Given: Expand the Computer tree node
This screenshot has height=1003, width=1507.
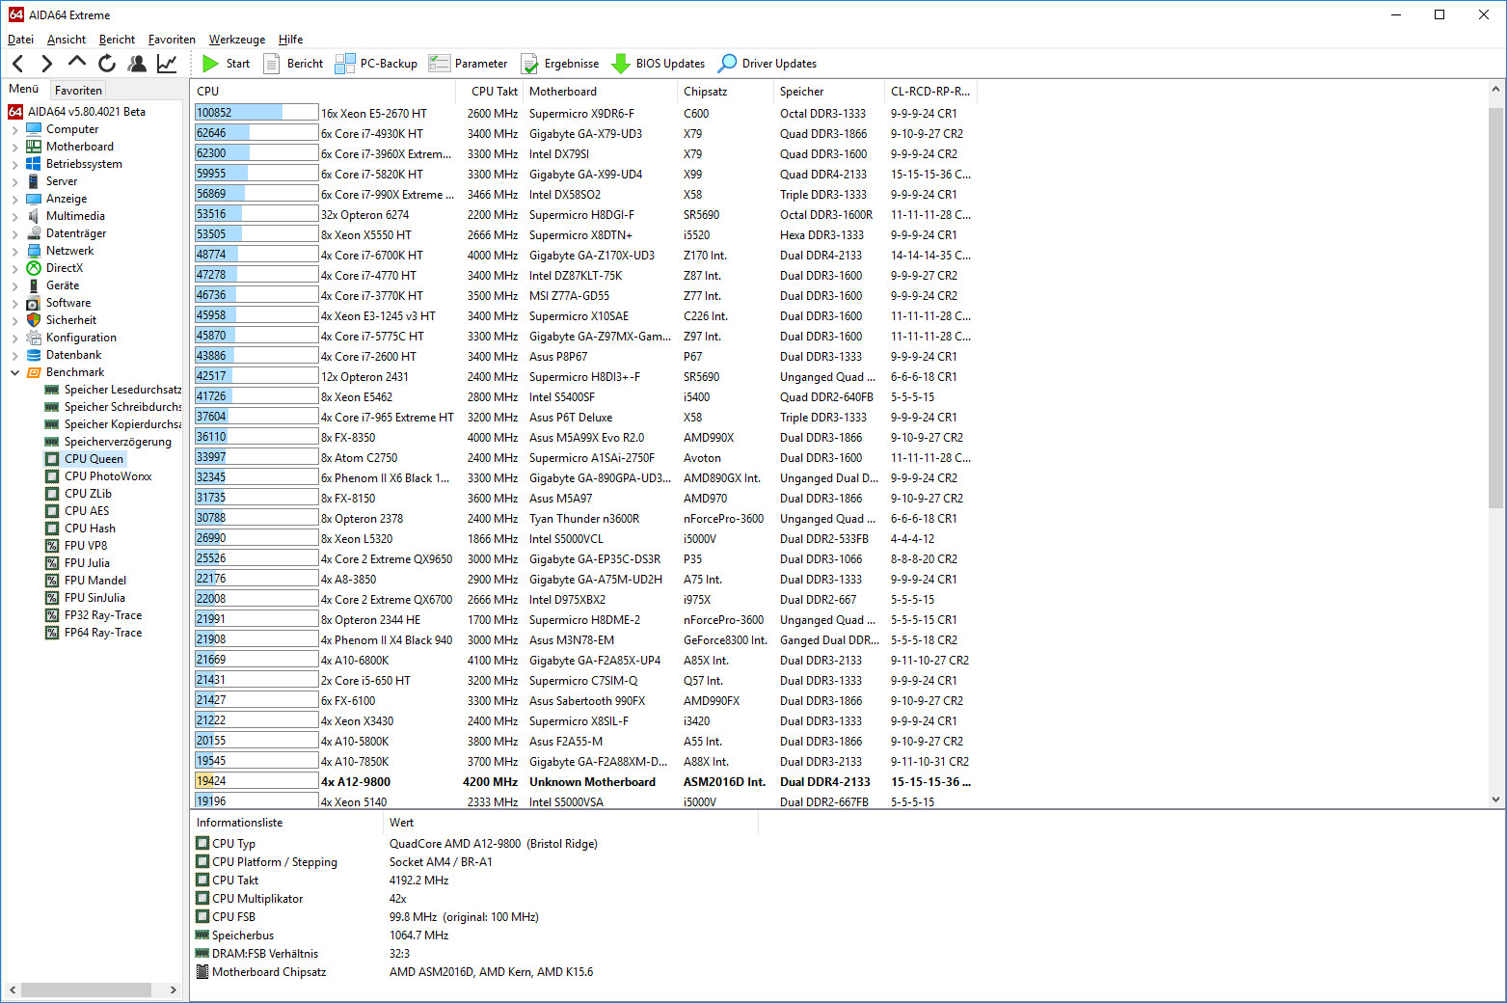Looking at the screenshot, I should [x=14, y=129].
